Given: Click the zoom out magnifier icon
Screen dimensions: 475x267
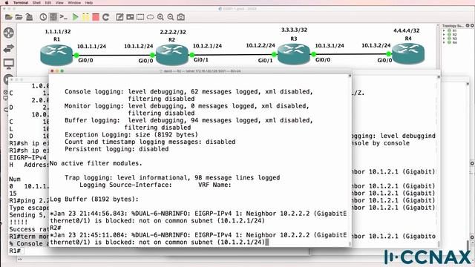Looking at the screenshot, I should 171,17.
